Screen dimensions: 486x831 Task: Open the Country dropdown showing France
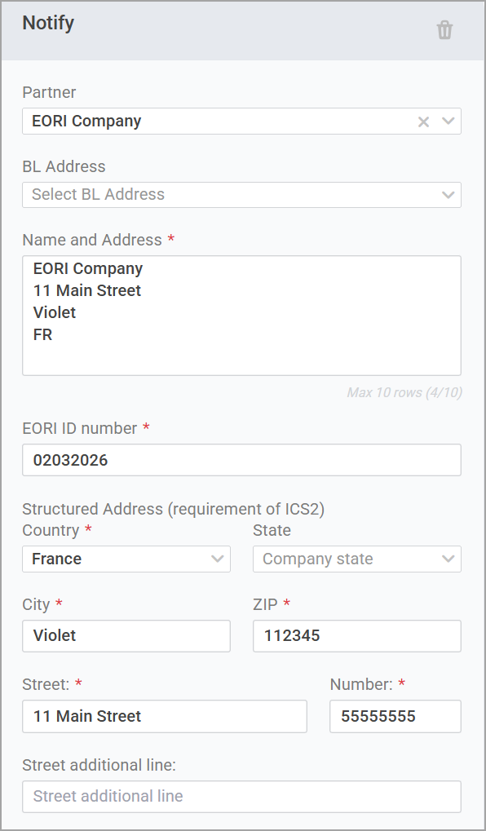tap(126, 559)
